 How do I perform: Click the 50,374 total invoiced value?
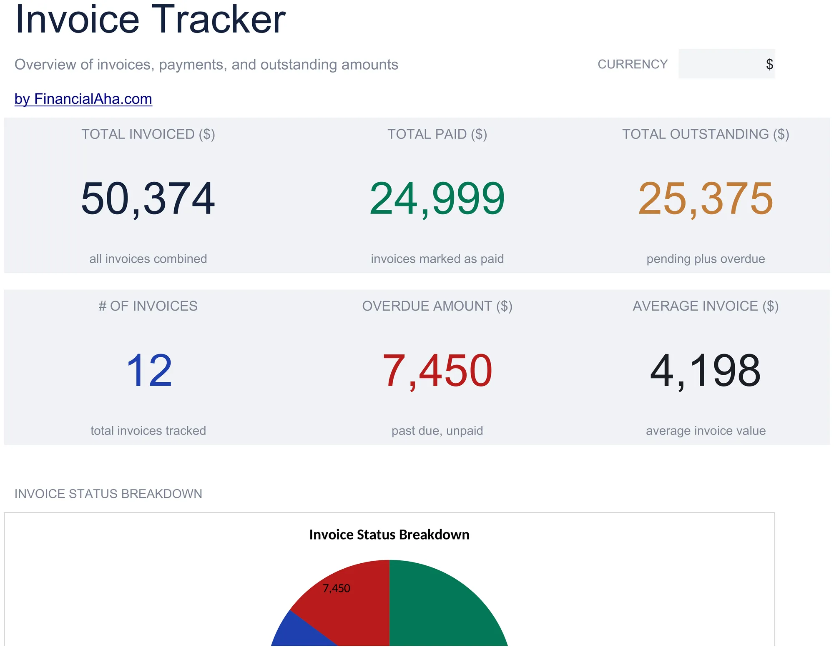(148, 199)
